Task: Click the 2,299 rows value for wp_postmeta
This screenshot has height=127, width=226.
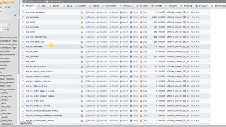Action: pos(155,17)
